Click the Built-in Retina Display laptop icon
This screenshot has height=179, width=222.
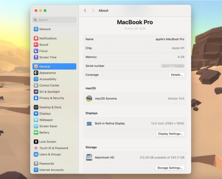coord(89,124)
